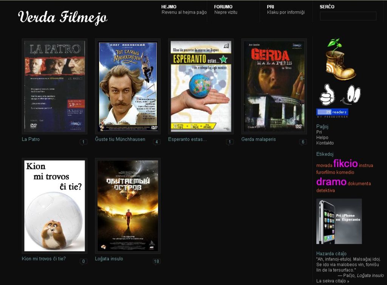The height and width of the screenshot is (285, 387).
Task: Click the Ĝuste tiu Münchhausen title link
Action: coord(120,139)
